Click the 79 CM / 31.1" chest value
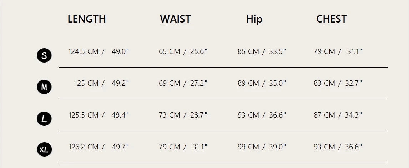Image resolution: width=409 pixels, height=168 pixels. tap(338, 51)
